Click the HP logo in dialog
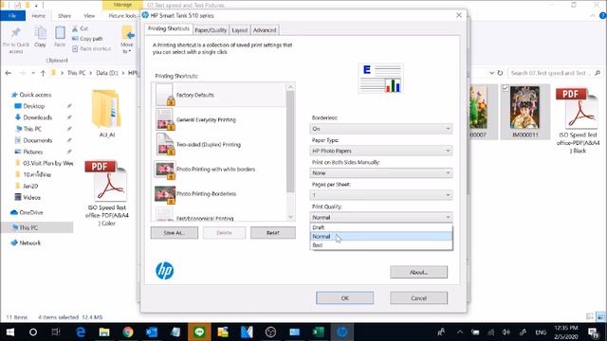The width and height of the screenshot is (607, 341). point(164,271)
